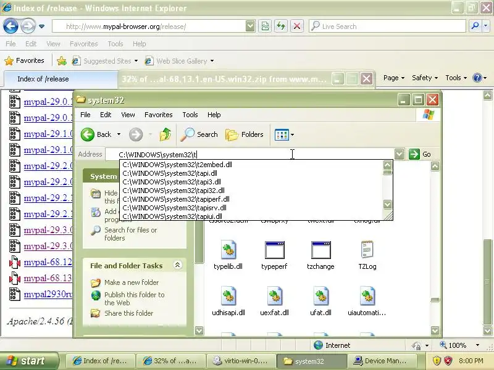494x370 pixels.
Task: Click IE stop loading X icon
Action: [x=297, y=26]
